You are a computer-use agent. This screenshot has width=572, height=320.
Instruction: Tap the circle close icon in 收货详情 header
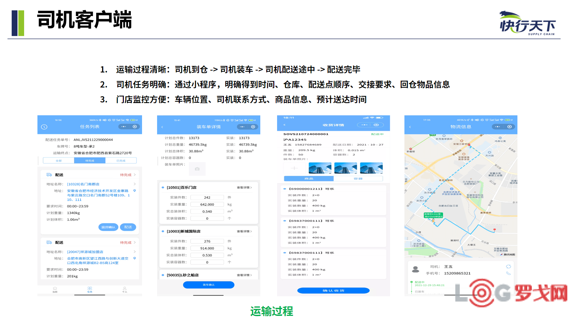point(376,125)
